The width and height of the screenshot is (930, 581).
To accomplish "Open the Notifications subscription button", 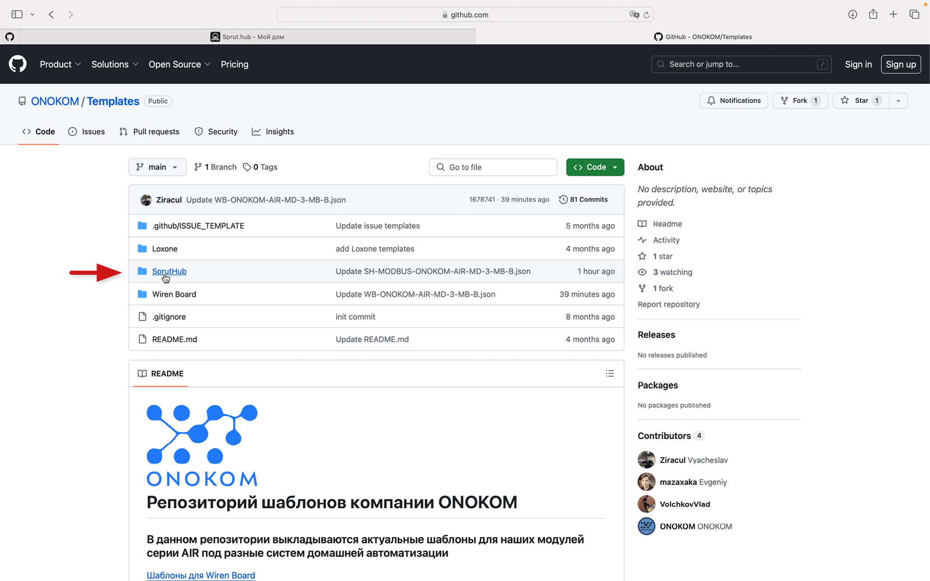I will tap(733, 101).
